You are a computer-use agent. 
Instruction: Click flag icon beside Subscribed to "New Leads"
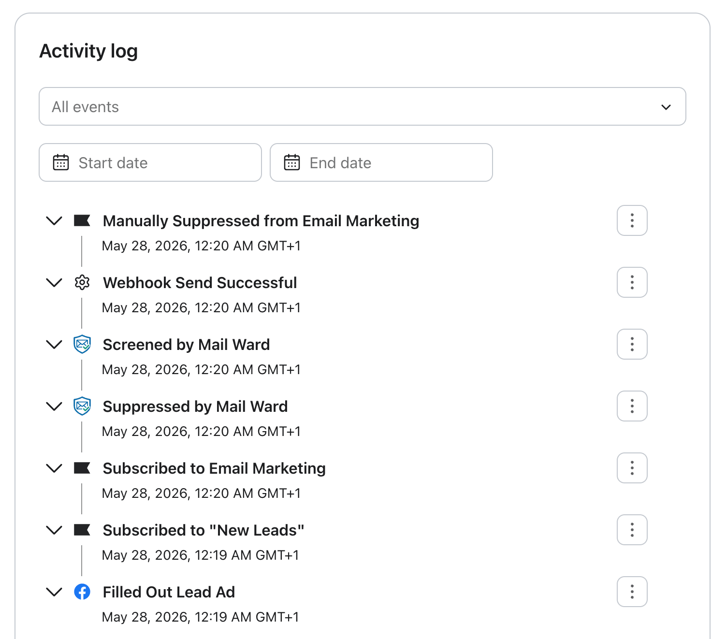(82, 530)
